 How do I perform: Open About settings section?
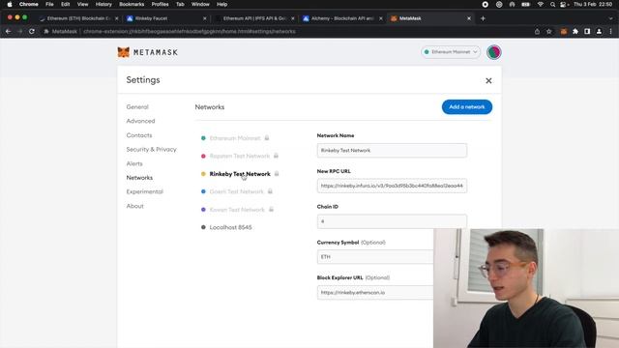[134, 206]
